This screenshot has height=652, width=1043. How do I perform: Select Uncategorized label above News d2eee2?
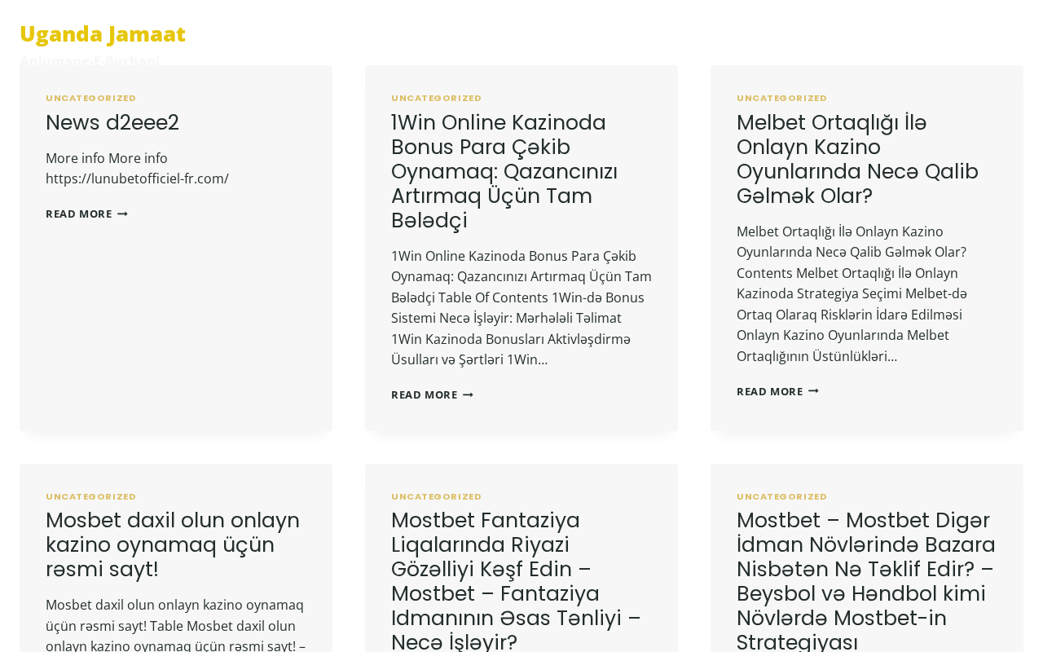[91, 98]
